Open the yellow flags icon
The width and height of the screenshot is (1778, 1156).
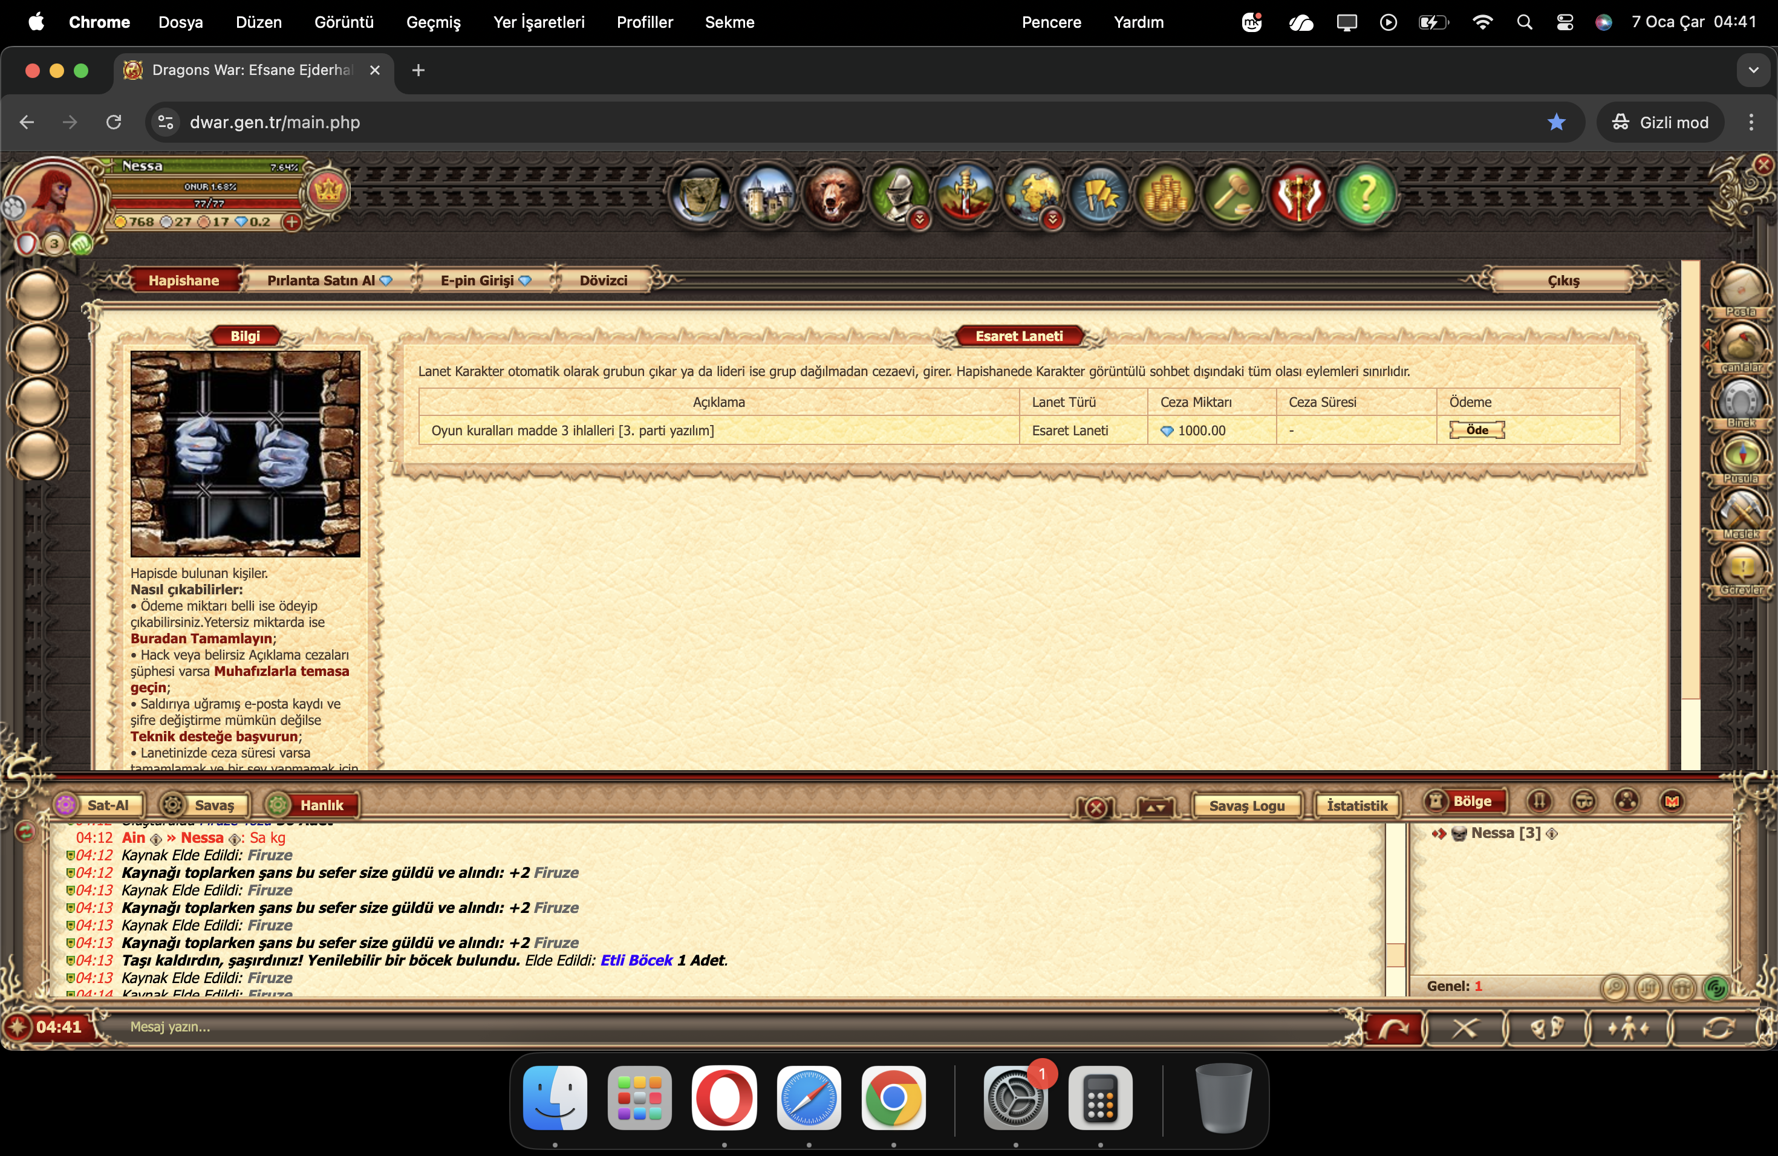point(1099,194)
